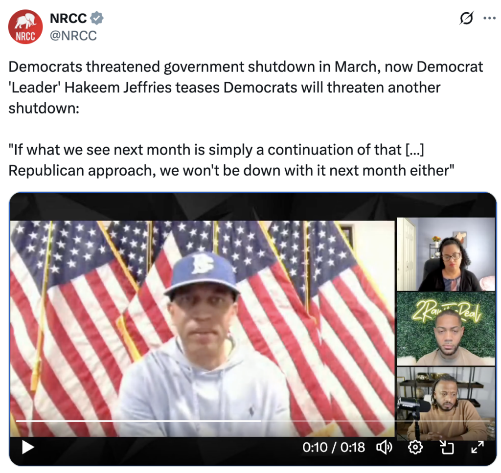Open the NRCC display name link
The image size is (501, 473).
[68, 18]
